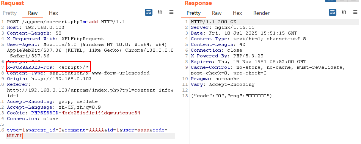
Task: Toggle \n non-printable characters in Request panel
Action: click(x=160, y=12)
